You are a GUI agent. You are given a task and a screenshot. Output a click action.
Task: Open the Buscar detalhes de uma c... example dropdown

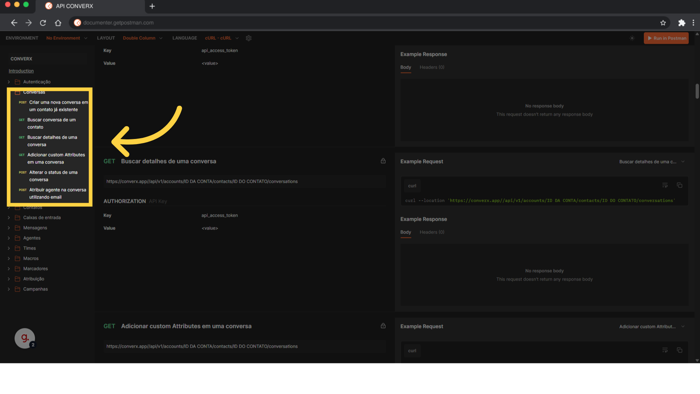click(652, 162)
